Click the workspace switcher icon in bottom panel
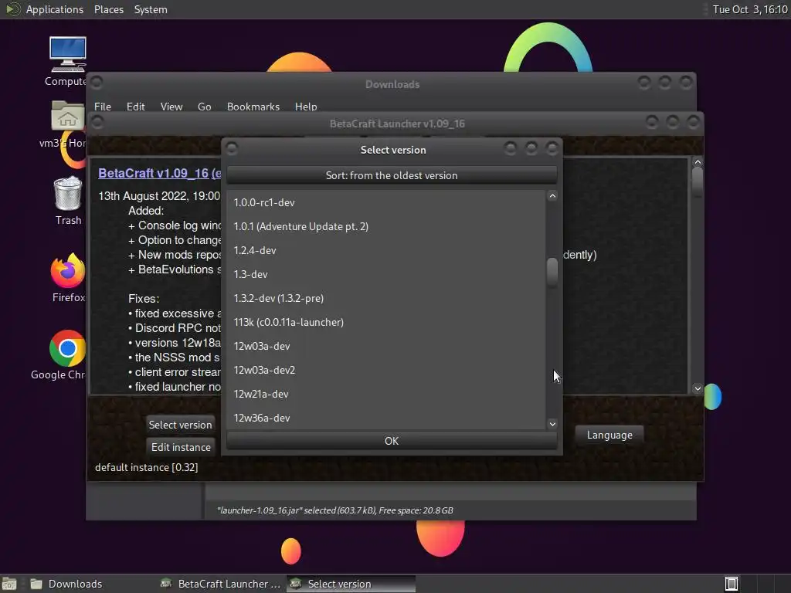Screen dimensions: 791x593 [732, 584]
